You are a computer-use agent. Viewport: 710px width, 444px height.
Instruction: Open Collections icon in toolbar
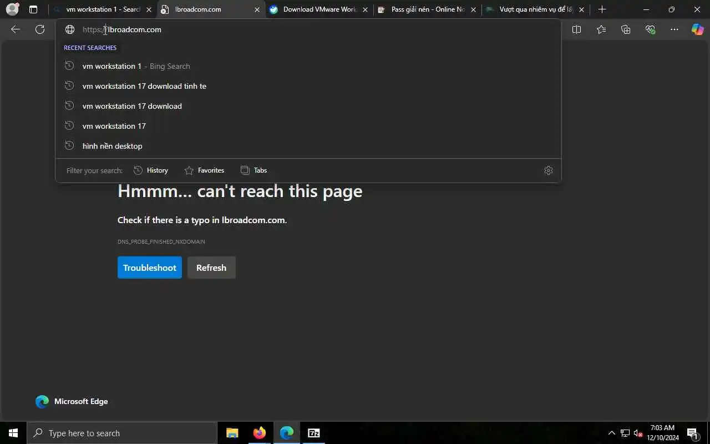pyautogui.click(x=626, y=29)
